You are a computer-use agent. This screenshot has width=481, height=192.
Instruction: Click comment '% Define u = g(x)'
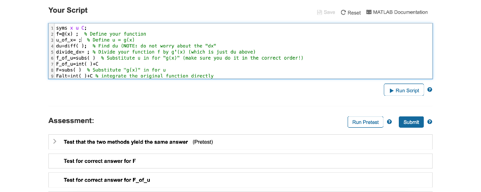click(111, 40)
